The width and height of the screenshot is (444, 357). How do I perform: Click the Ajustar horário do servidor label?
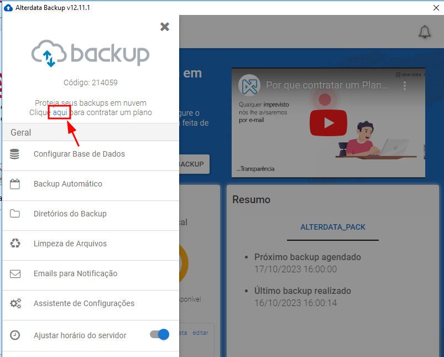point(80,335)
